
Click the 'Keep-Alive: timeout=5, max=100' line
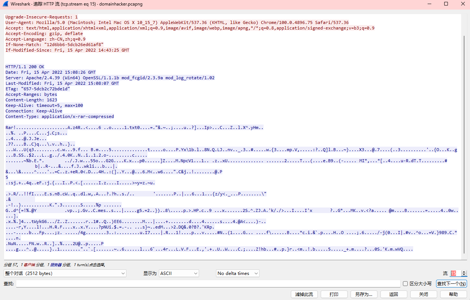coord(44,105)
